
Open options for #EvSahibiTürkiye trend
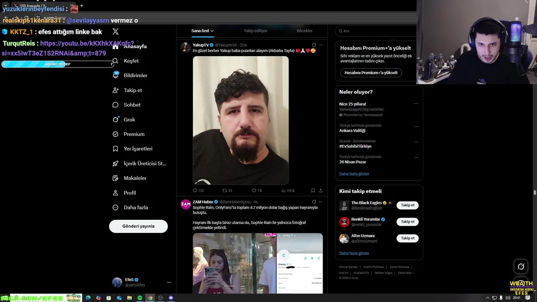tap(416, 142)
